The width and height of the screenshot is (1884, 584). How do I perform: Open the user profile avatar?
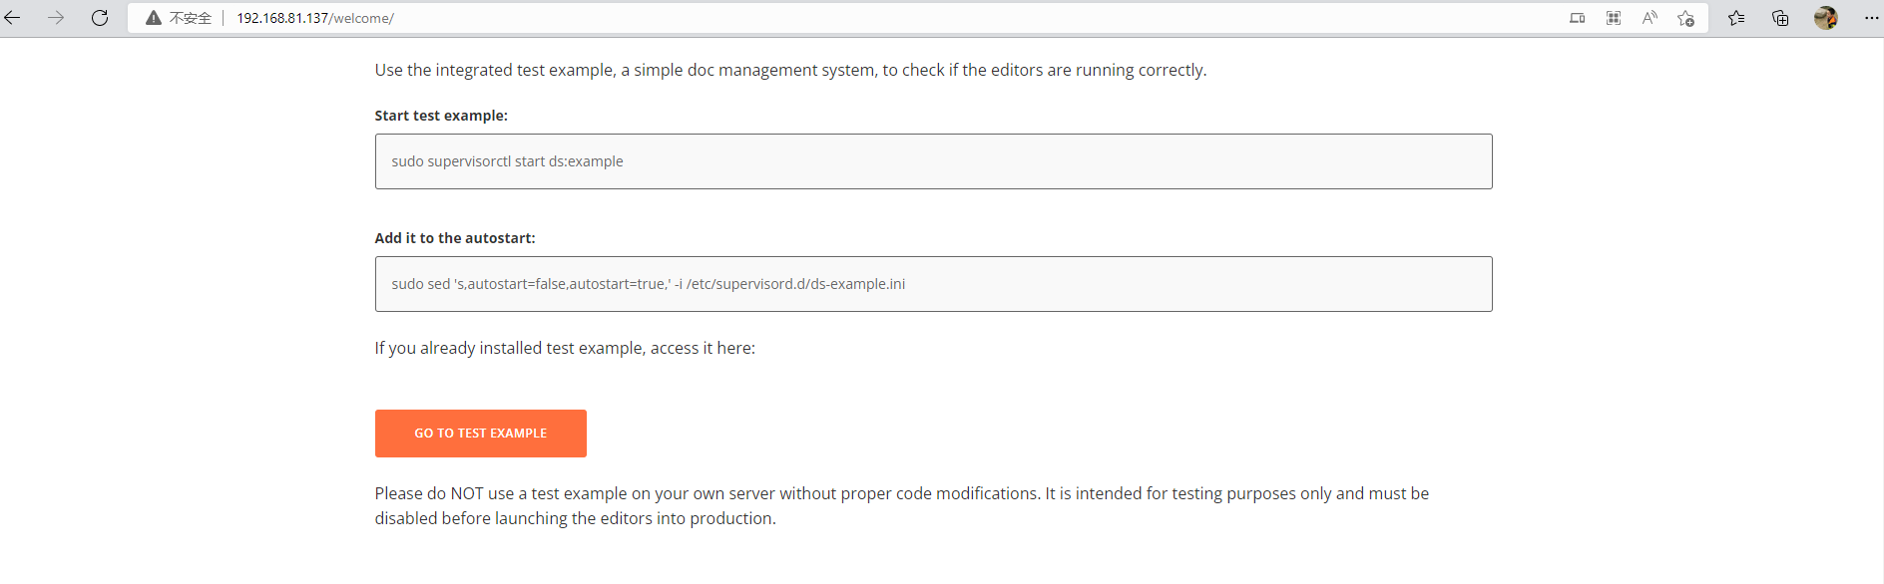pos(1825,18)
